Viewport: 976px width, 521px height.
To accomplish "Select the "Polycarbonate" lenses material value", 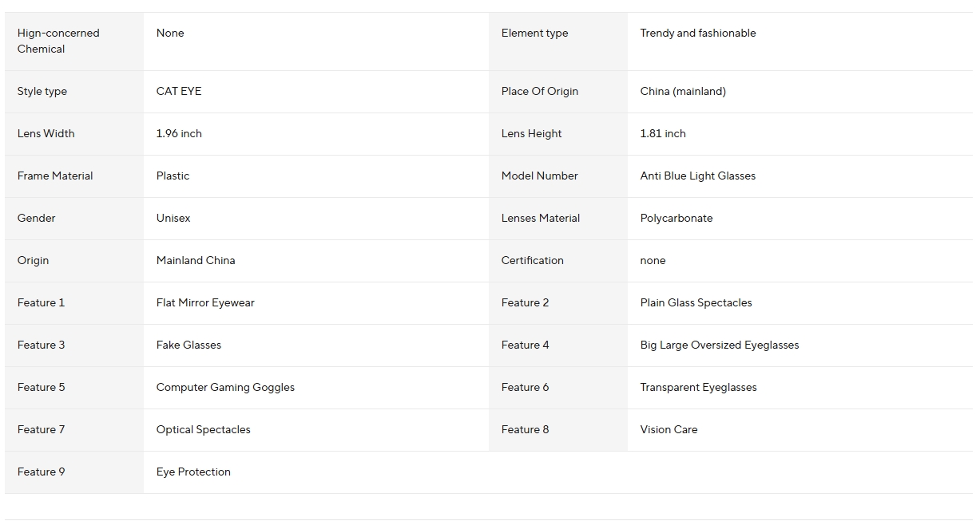I will (x=676, y=219).
